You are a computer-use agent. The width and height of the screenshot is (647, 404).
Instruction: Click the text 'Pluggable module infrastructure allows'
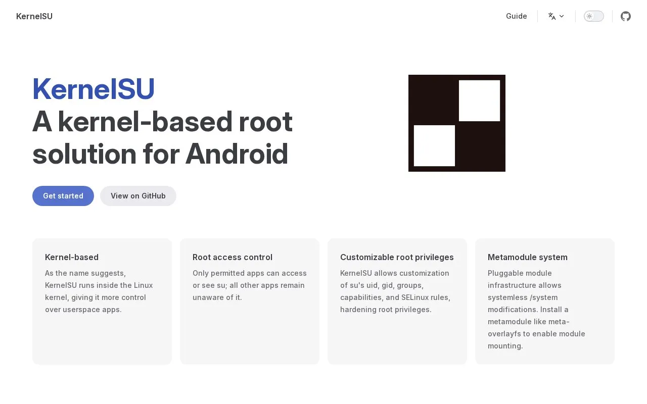click(x=525, y=279)
